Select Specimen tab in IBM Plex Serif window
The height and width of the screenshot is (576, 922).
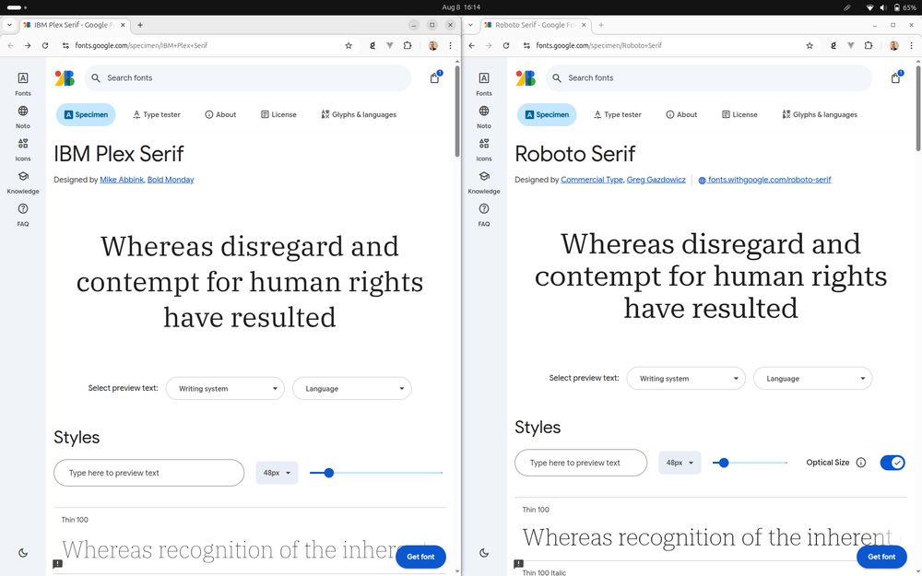(x=86, y=114)
